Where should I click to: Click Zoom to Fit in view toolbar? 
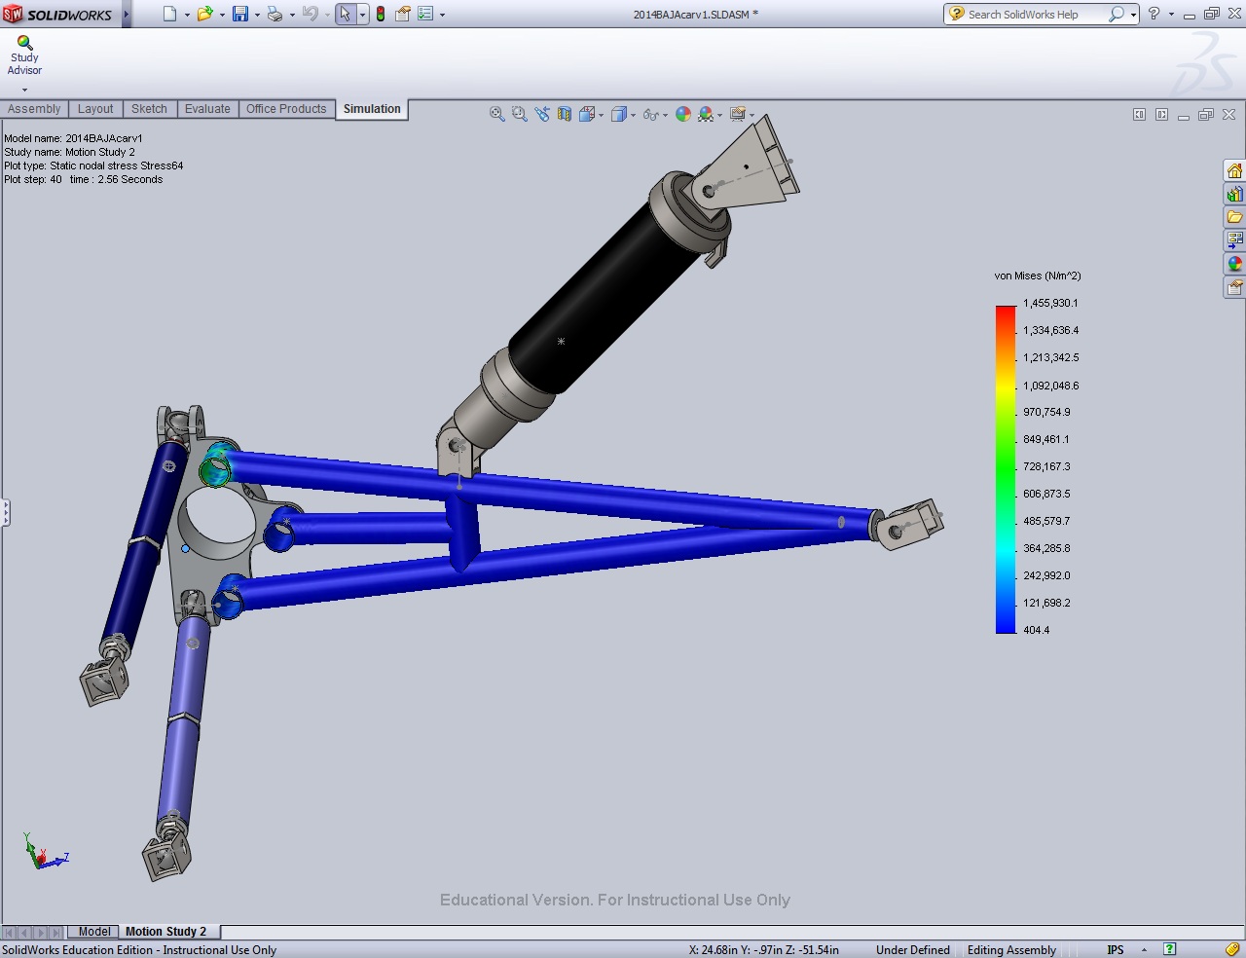497,114
